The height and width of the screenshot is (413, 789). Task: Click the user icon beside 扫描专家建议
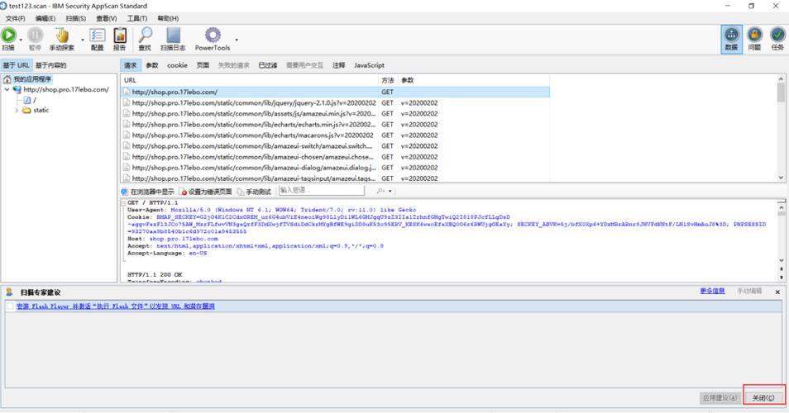pyautogui.click(x=9, y=292)
